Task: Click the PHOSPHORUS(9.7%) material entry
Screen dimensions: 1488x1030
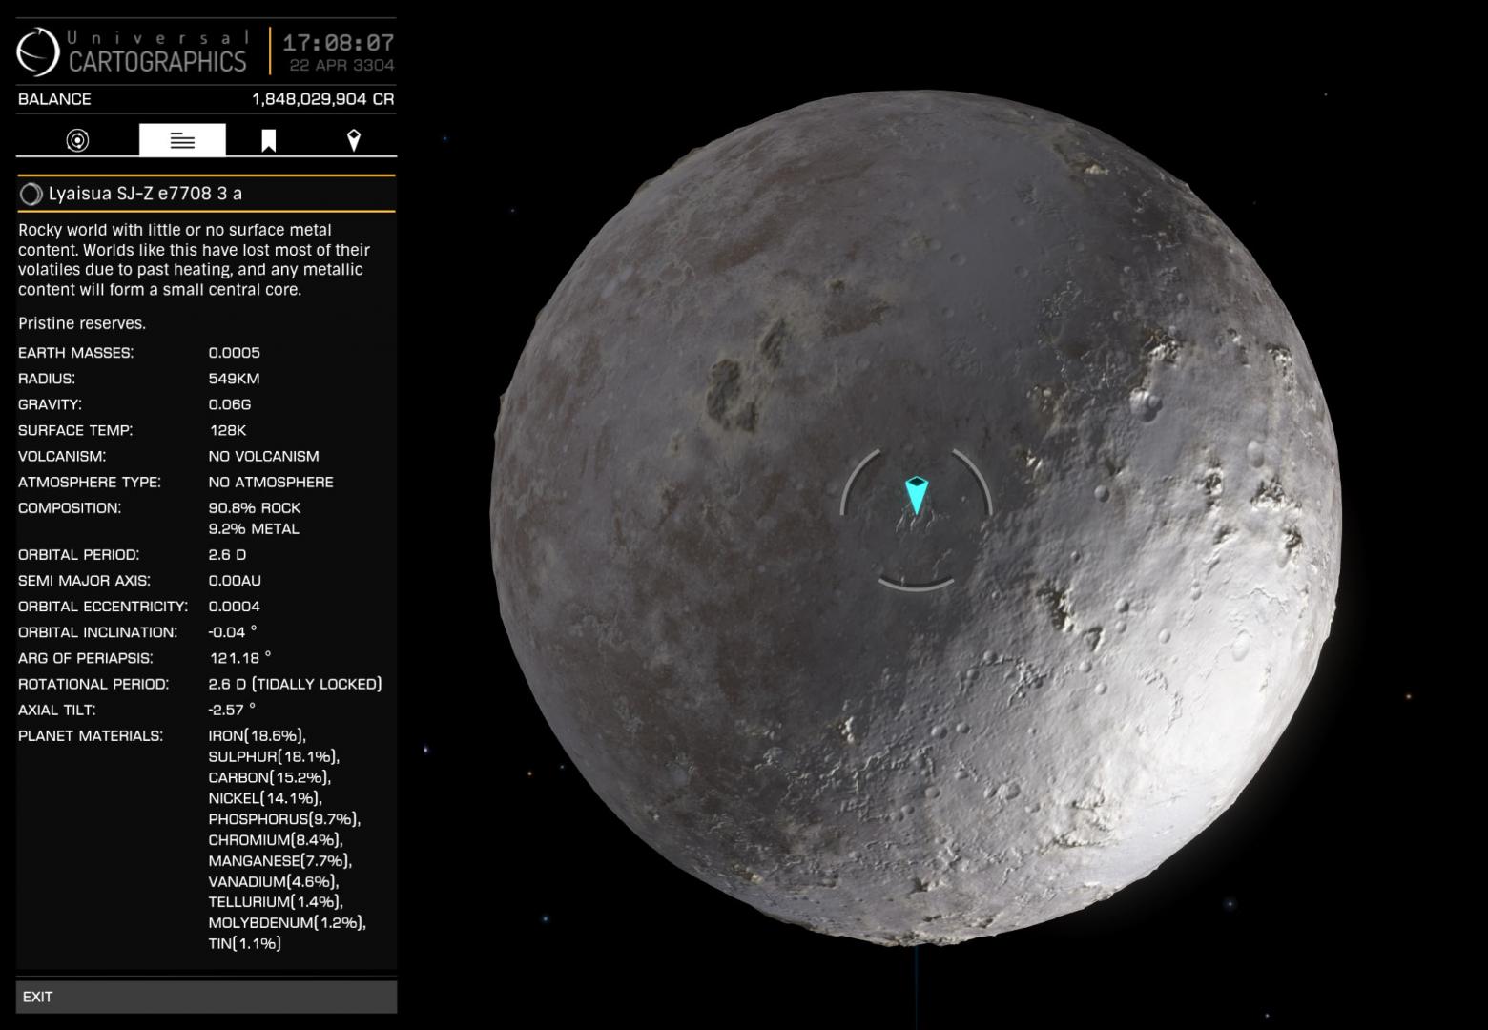Action: tap(284, 819)
